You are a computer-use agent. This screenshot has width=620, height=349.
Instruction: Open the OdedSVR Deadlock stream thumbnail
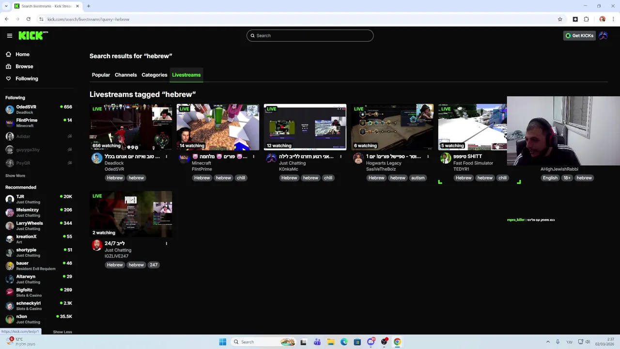pos(131,127)
